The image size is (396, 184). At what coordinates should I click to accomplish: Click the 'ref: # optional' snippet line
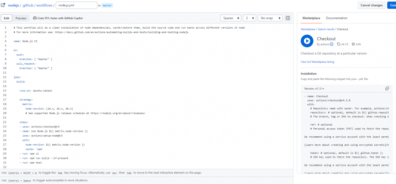coord(321,124)
